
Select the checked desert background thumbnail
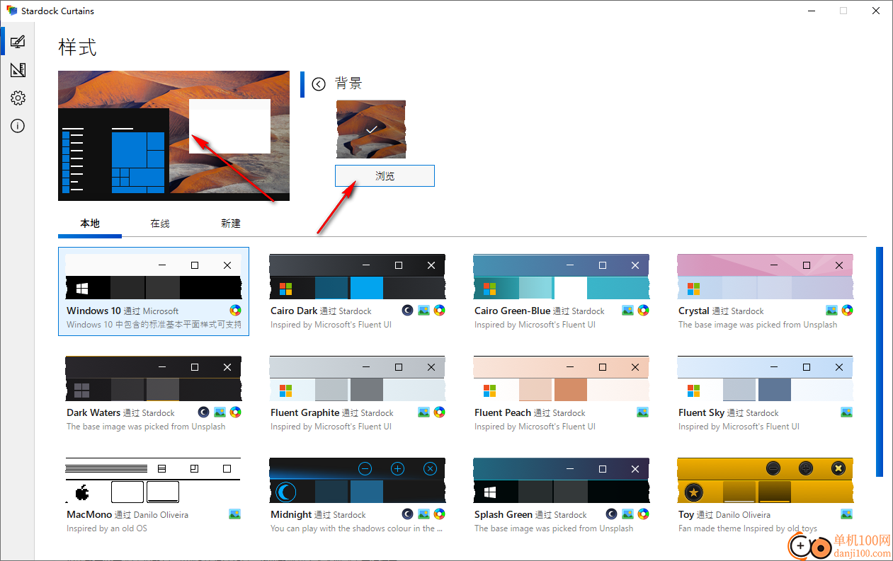pos(371,129)
